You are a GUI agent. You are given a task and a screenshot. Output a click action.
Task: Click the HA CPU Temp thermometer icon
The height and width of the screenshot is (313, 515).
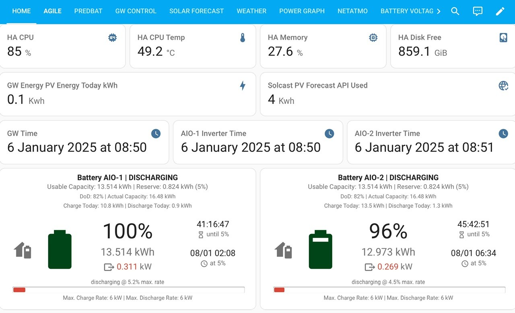tap(243, 38)
